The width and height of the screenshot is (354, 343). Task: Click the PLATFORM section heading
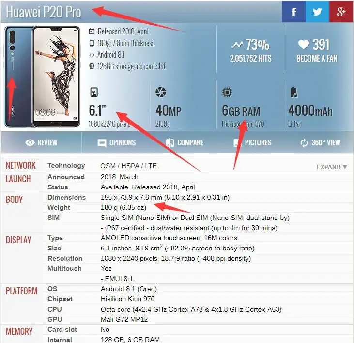pos(21,291)
